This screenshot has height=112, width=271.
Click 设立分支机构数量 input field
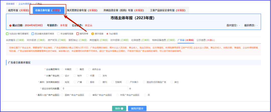95,88
